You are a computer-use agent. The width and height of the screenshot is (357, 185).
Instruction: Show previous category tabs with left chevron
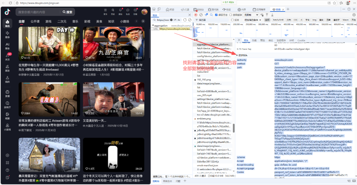pyautogui.click(x=136, y=21)
